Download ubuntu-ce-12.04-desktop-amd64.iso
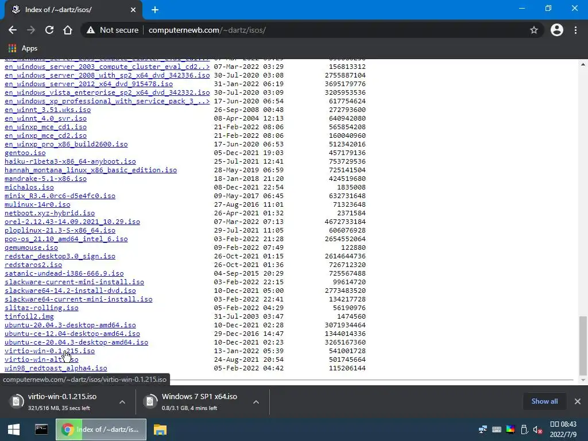 [x=72, y=334]
